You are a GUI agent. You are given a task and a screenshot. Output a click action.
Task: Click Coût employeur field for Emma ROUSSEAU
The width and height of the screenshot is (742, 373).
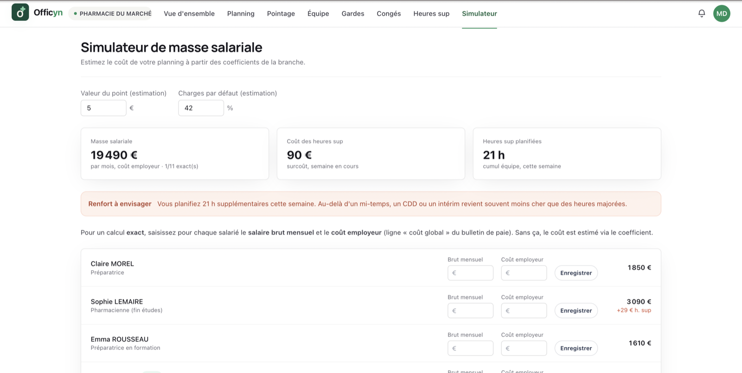[524, 348]
